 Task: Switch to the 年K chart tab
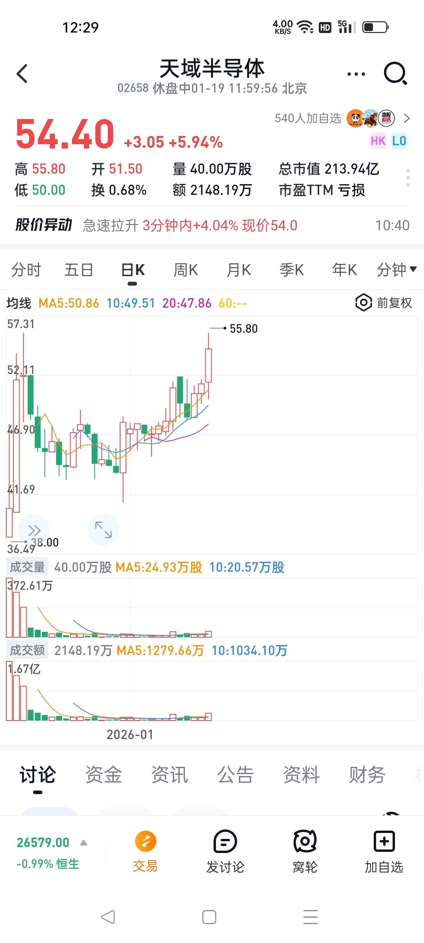(x=344, y=270)
